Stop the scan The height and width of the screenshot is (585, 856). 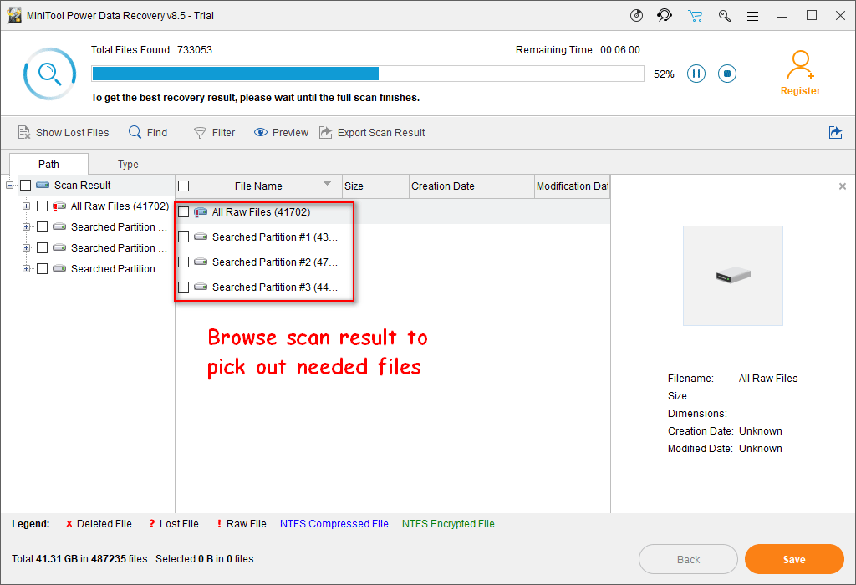727,74
